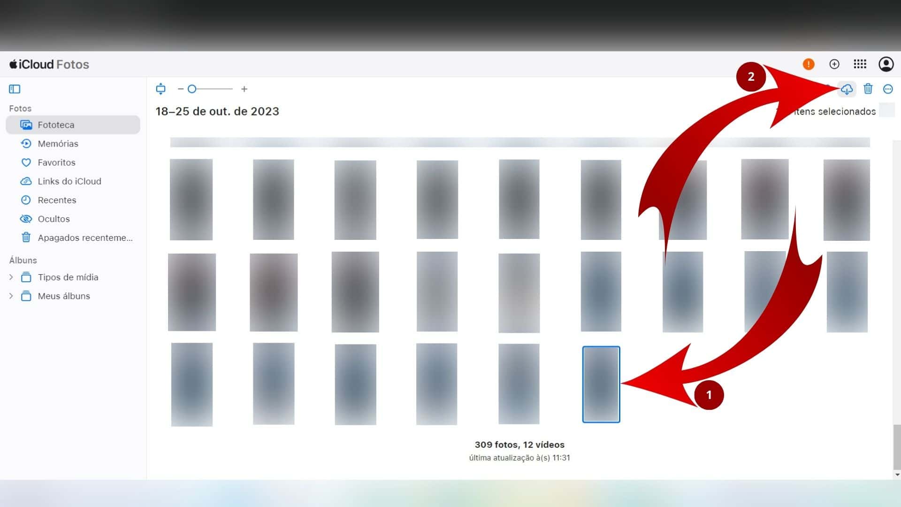Open the iCloud apps grid launcher
901x507 pixels.
point(860,64)
